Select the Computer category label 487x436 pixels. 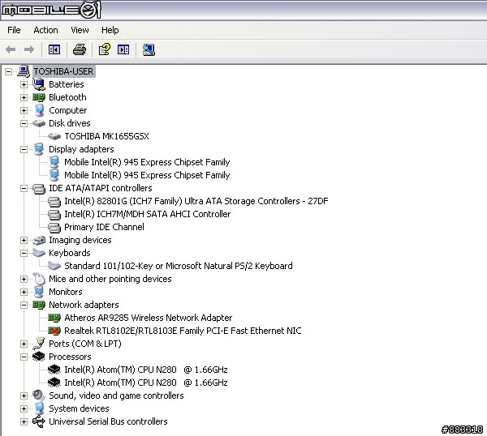[67, 110]
